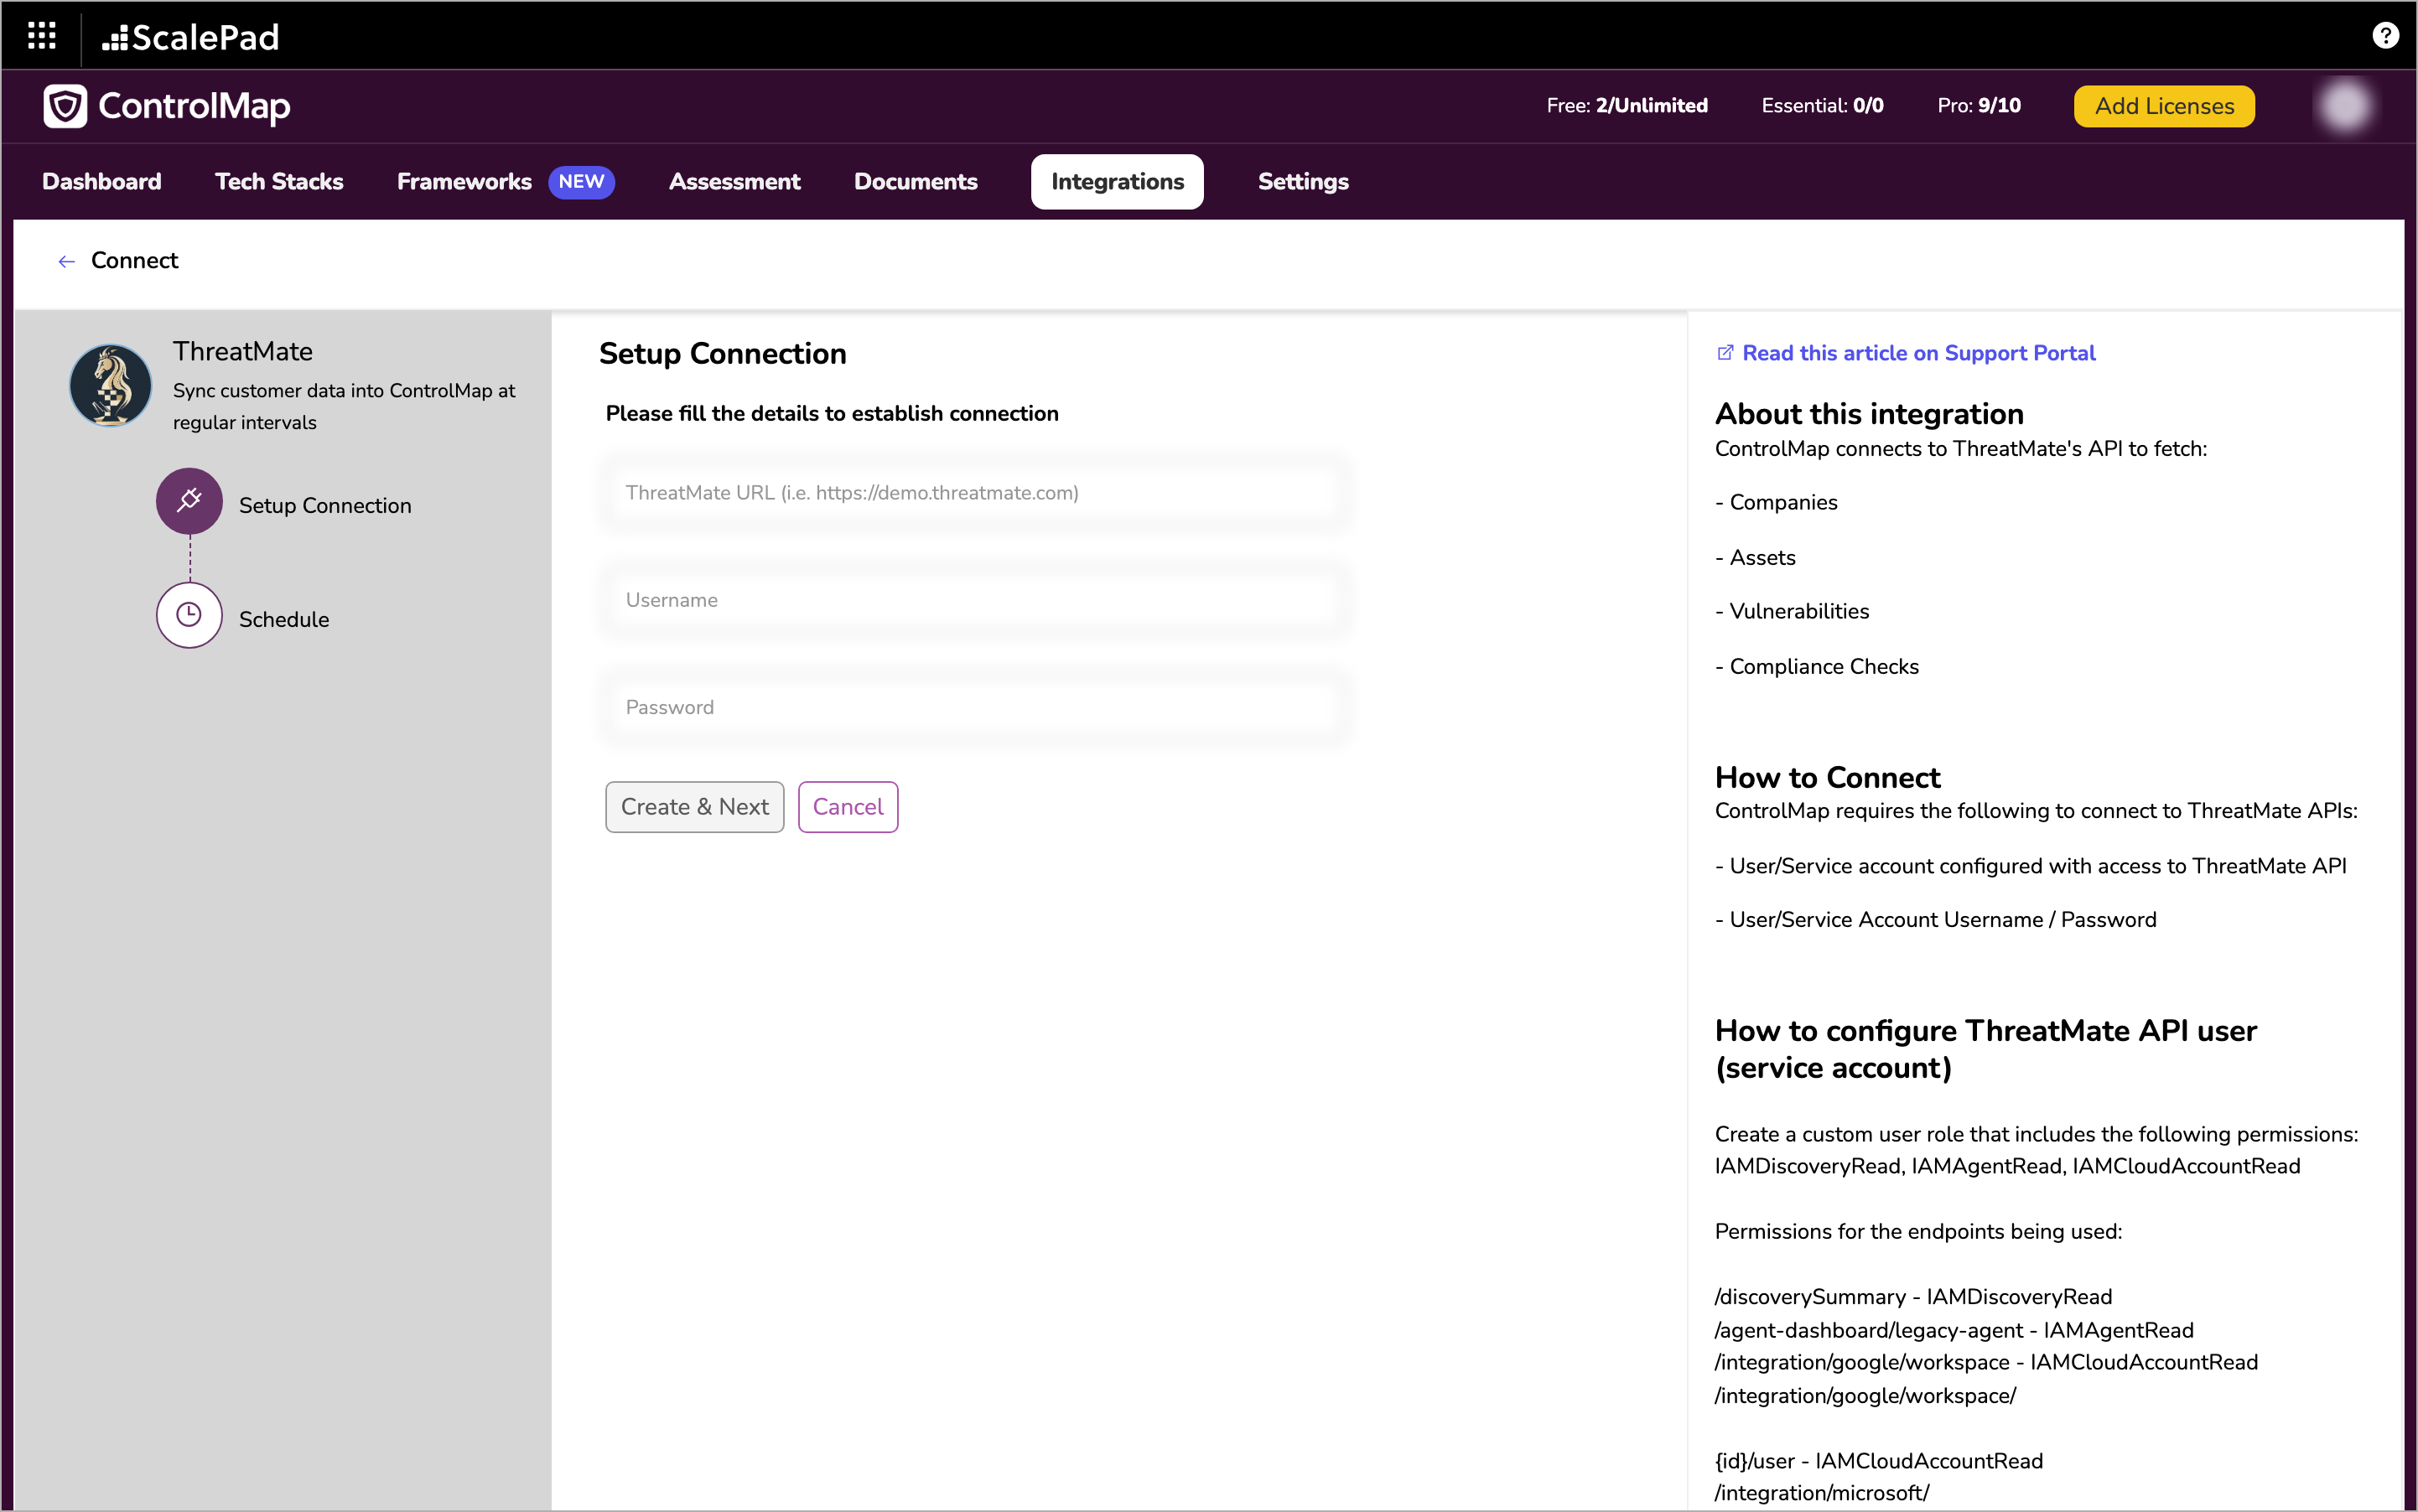This screenshot has width=2418, height=1512.
Task: Click the external link icon beside Support Portal
Action: pos(1725,353)
